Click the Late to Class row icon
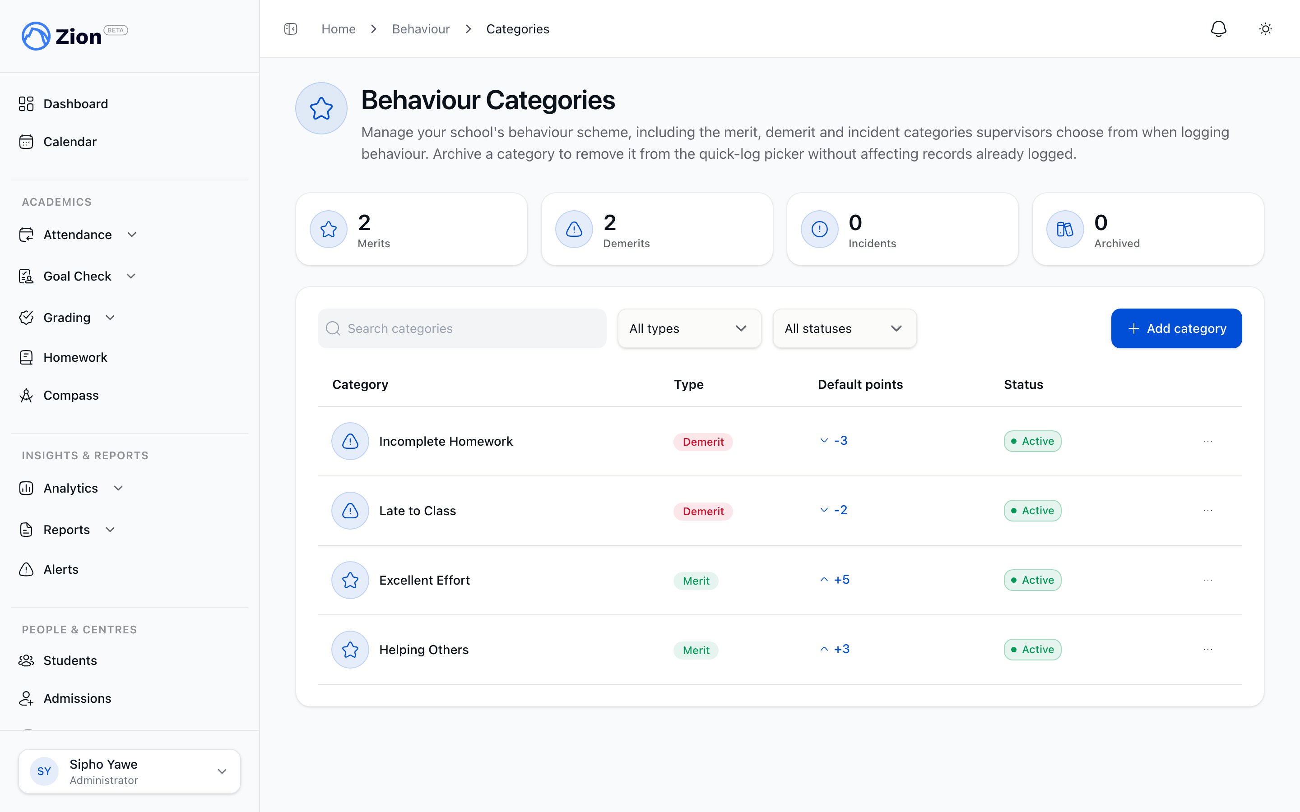 coord(350,511)
